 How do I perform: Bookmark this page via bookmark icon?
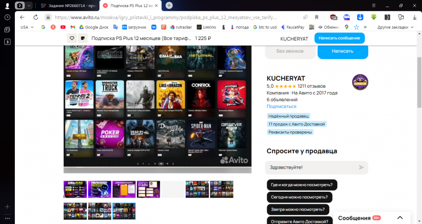(x=316, y=17)
